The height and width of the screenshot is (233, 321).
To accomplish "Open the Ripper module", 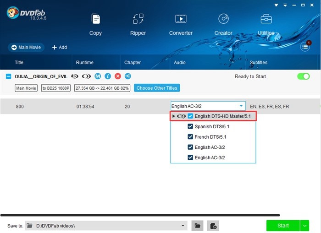I will pyautogui.click(x=138, y=24).
